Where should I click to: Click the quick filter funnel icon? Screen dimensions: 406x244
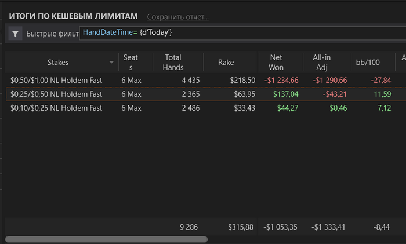coord(15,34)
